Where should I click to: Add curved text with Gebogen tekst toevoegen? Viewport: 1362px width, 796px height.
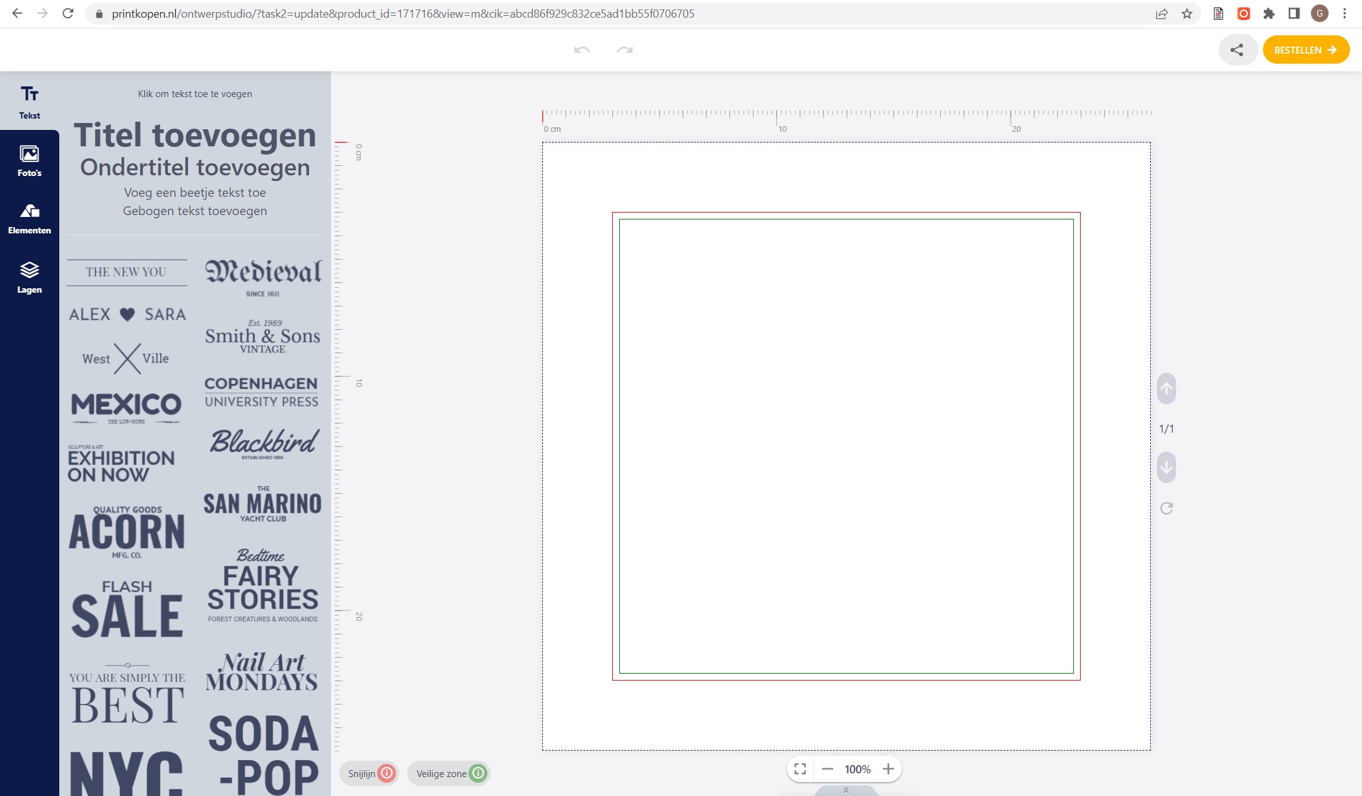[x=195, y=211]
